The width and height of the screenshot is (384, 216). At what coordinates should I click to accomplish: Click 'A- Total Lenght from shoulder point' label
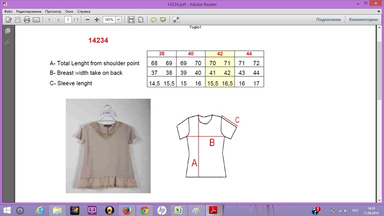pyautogui.click(x=95, y=63)
